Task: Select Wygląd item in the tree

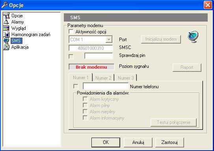Action: (19, 28)
